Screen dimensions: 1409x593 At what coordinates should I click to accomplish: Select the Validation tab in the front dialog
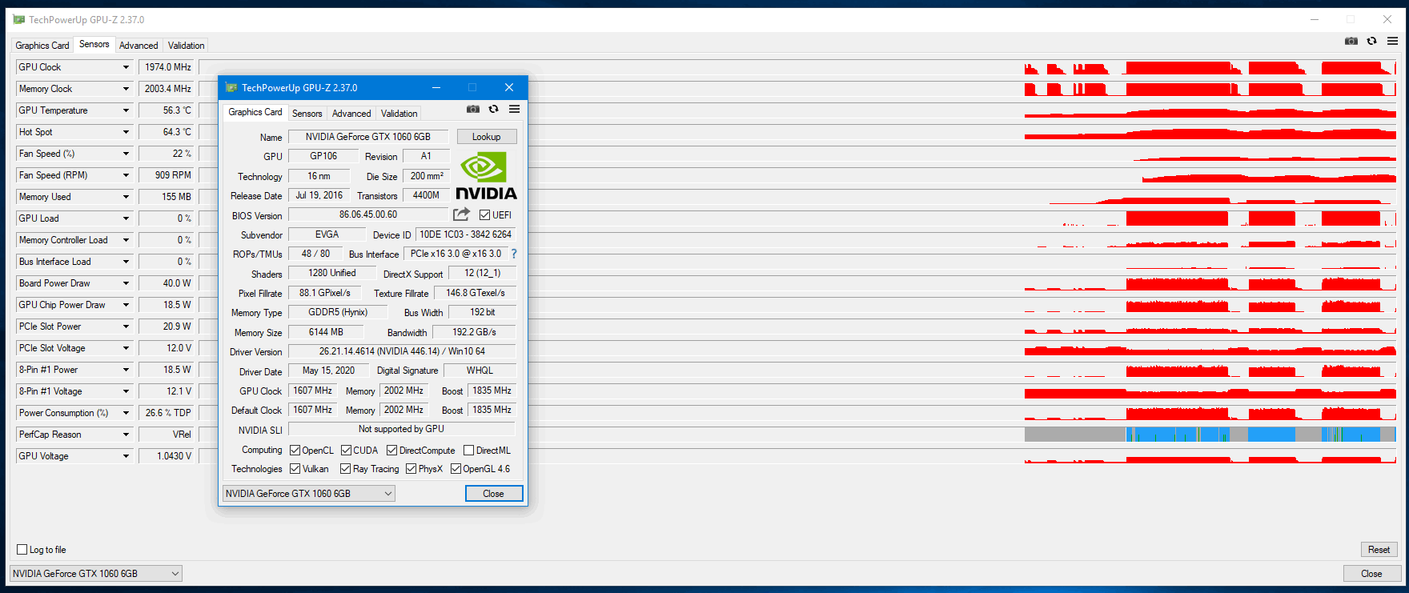click(399, 114)
